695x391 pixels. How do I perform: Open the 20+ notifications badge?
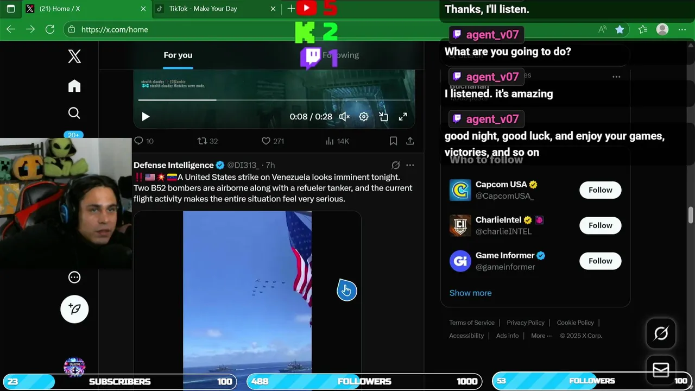click(74, 135)
